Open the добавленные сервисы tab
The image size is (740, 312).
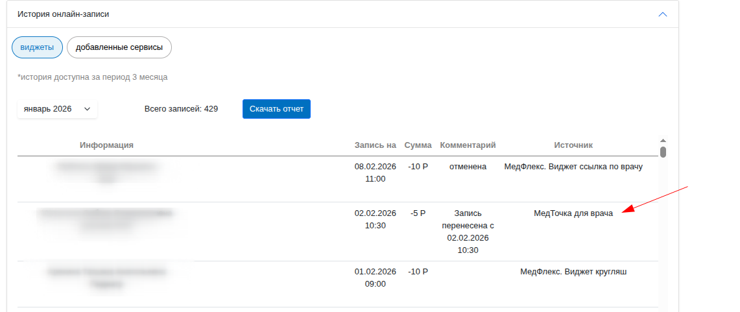[x=119, y=47]
